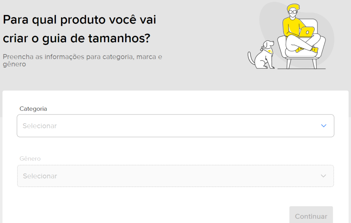Open the Categoria dropdown
This screenshot has height=223, width=351.
tap(175, 126)
